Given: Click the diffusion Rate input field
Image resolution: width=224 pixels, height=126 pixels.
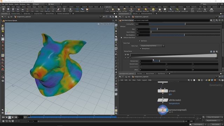Looking at the screenshot, I should click(x=143, y=29).
